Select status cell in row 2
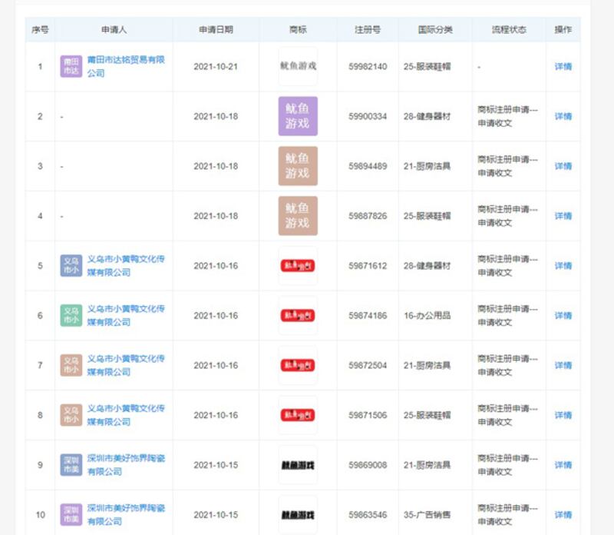 pos(507,117)
